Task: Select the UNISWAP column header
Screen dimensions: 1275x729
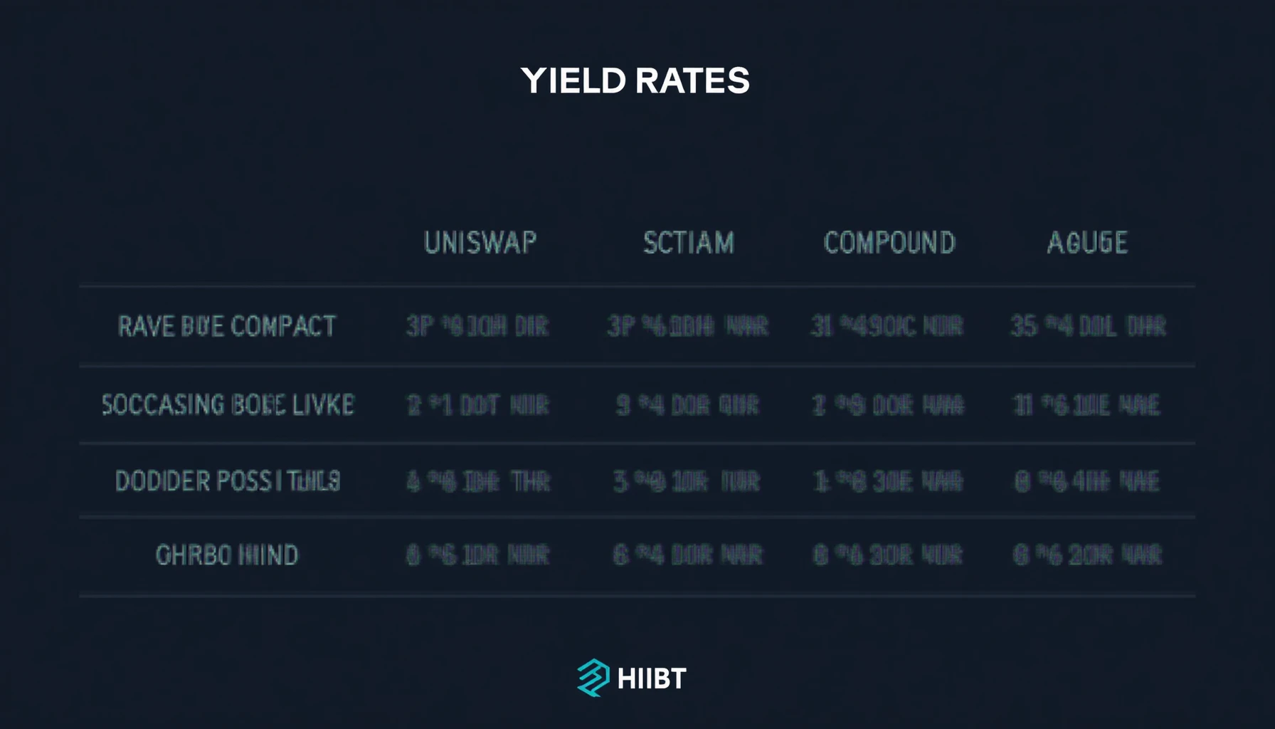Action: (480, 243)
